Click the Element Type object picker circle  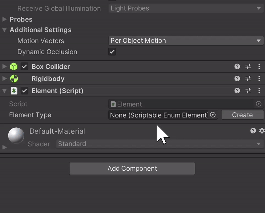[x=213, y=115]
